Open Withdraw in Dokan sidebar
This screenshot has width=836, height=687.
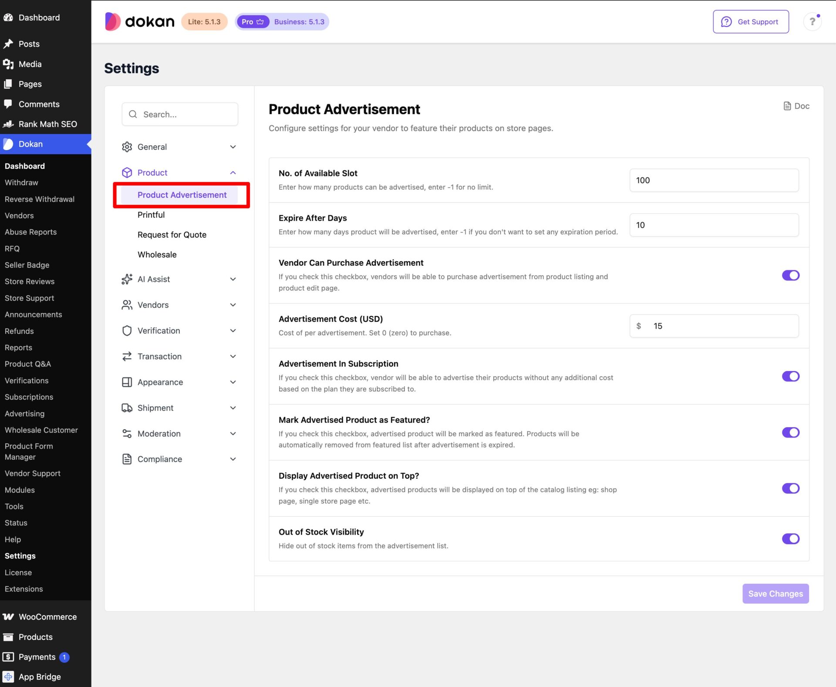tap(21, 182)
